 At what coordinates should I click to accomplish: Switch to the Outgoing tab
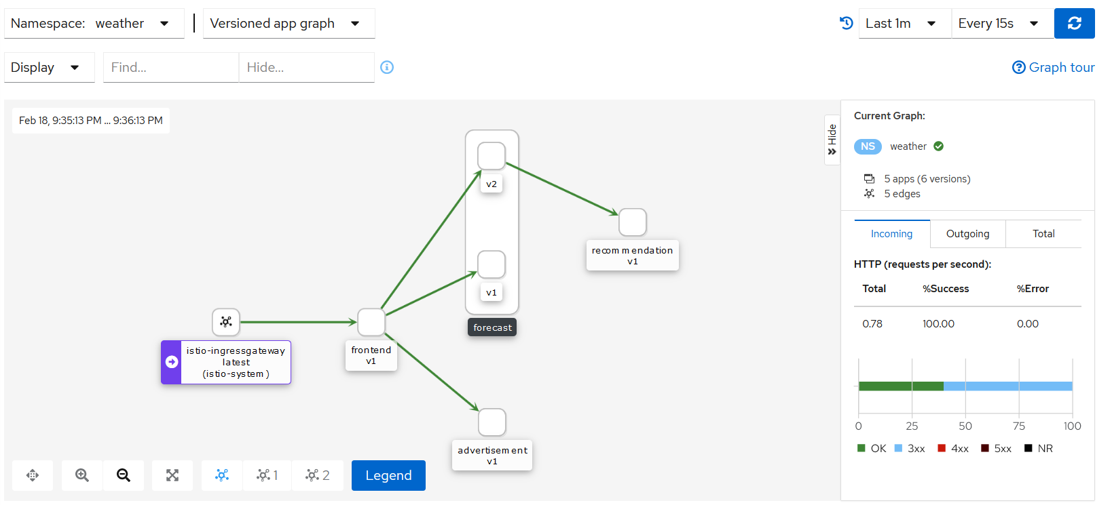point(967,234)
